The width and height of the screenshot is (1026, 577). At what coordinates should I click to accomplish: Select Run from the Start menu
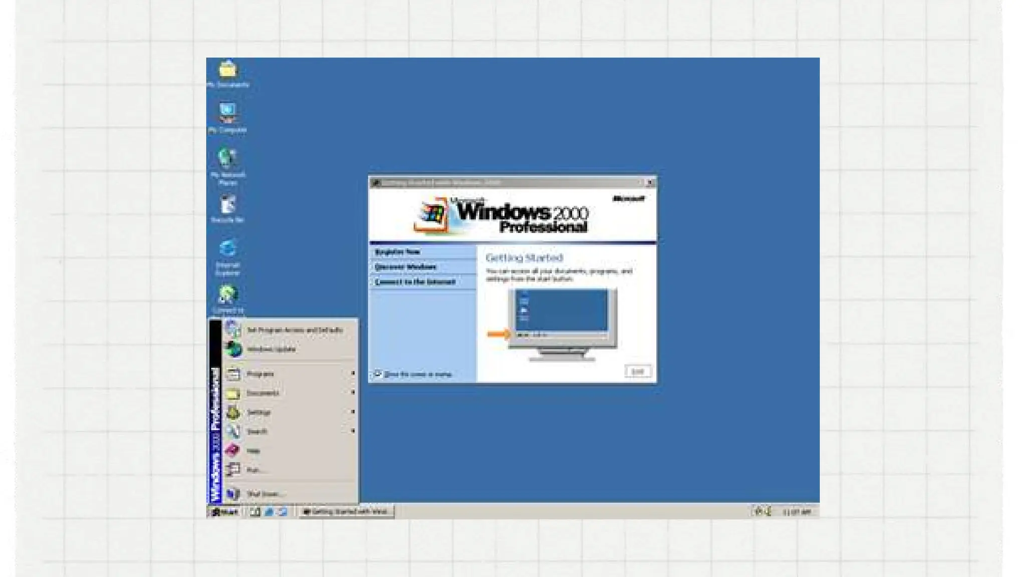tap(253, 470)
